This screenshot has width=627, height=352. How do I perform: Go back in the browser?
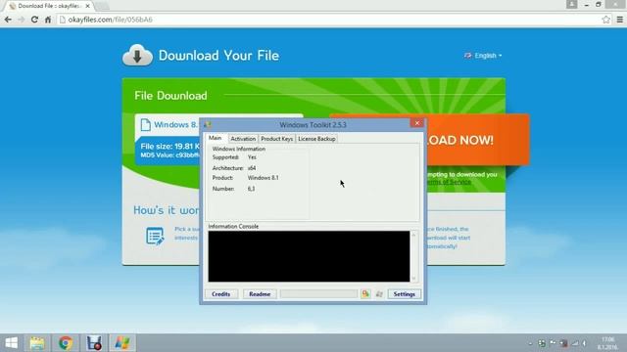(8, 20)
